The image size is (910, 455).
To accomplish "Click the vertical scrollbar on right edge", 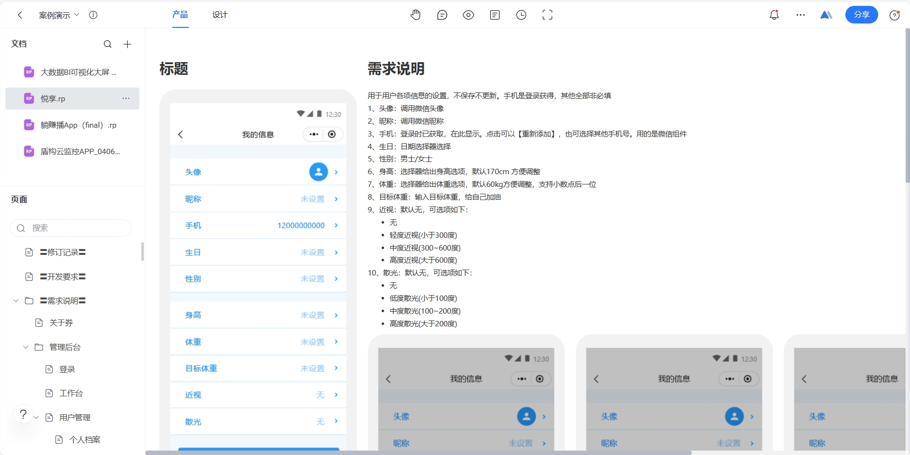I will pyautogui.click(x=908, y=106).
